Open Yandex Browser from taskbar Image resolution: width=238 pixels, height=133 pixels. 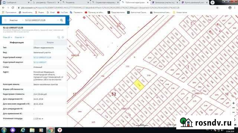tap(59, 130)
